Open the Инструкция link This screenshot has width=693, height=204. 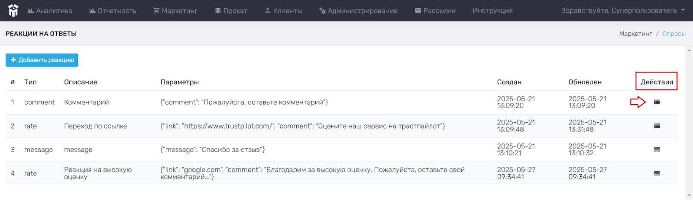pyautogui.click(x=492, y=10)
